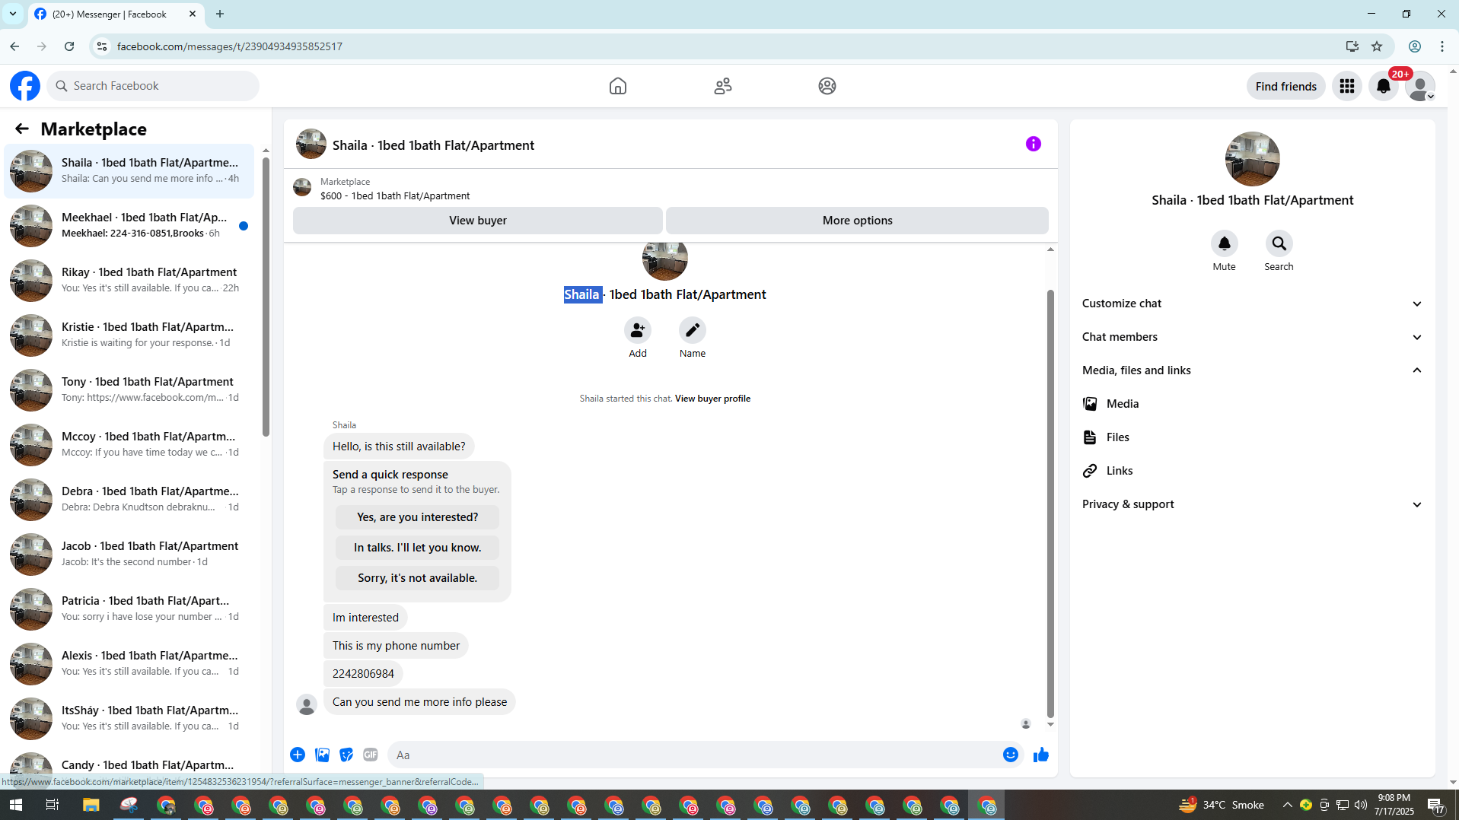Open conversation information icon
Viewport: 1459px width, 820px height.
[x=1033, y=144]
